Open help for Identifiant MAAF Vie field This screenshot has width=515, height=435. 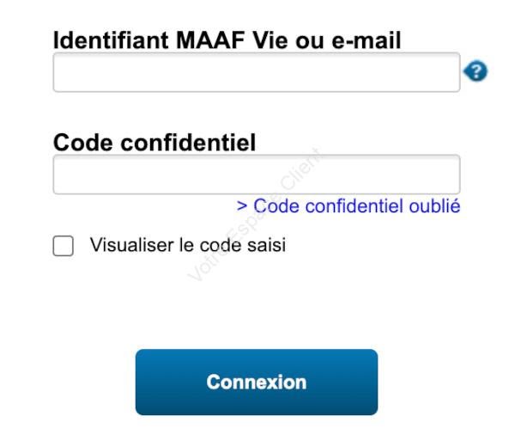476,70
